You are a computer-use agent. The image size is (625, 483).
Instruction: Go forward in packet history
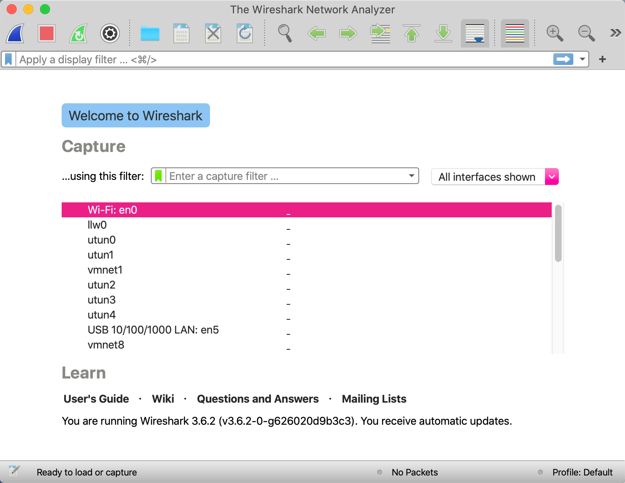[x=348, y=33]
